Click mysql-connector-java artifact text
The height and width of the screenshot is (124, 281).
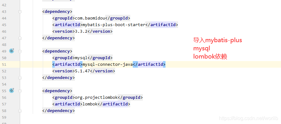[x=108, y=64]
